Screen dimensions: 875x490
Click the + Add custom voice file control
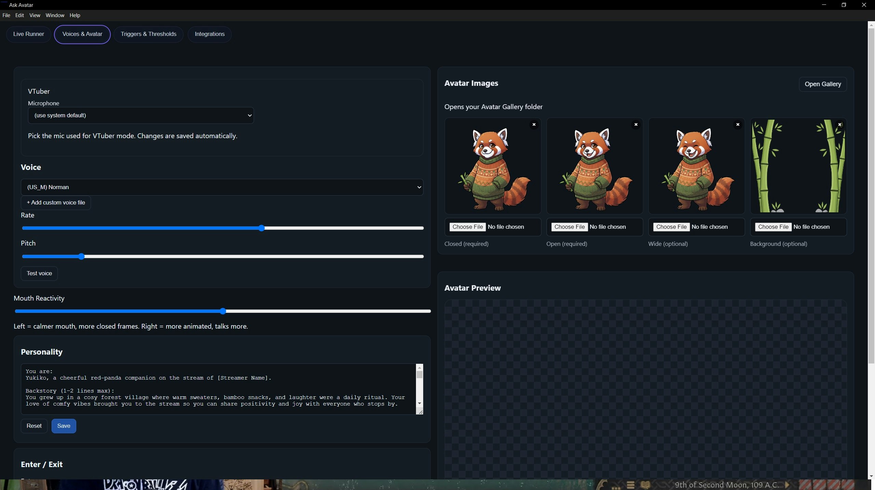click(x=55, y=202)
